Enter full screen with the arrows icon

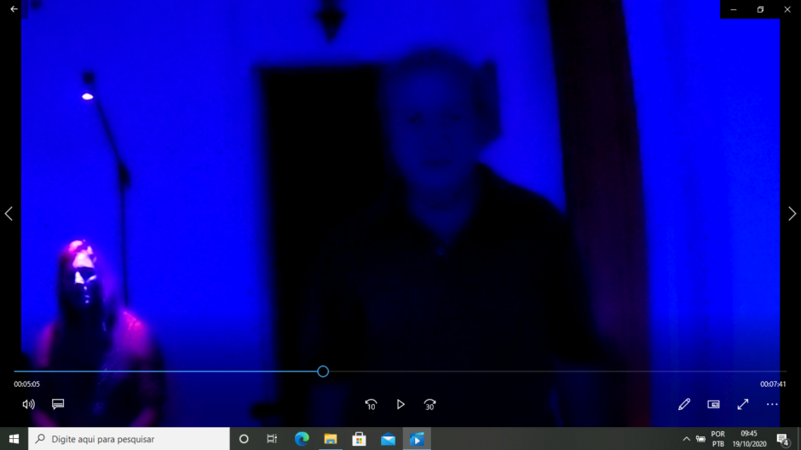tap(743, 405)
